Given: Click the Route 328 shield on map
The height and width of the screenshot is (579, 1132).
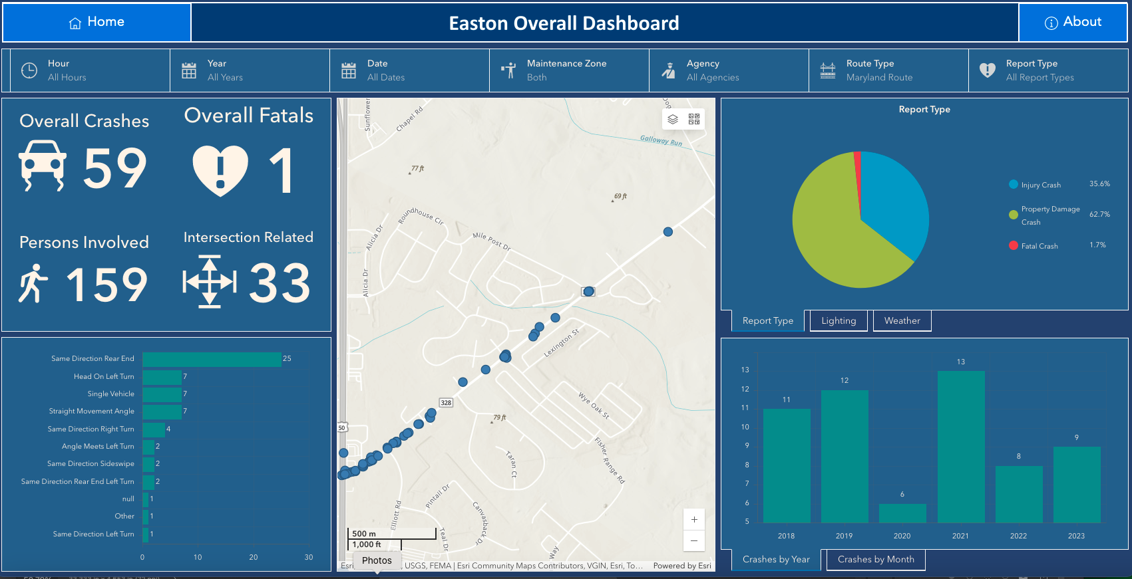Looking at the screenshot, I should click(x=446, y=403).
